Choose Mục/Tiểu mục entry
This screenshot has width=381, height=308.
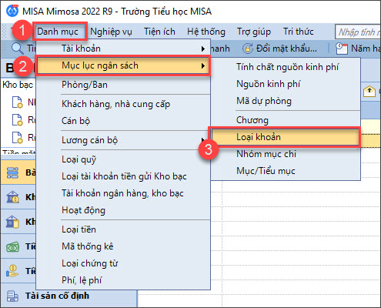point(266,171)
